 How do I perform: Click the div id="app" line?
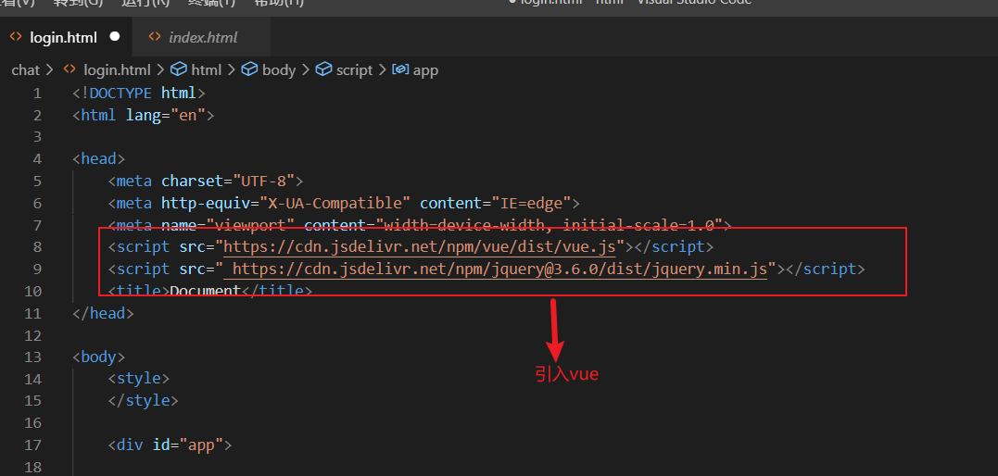coord(170,445)
